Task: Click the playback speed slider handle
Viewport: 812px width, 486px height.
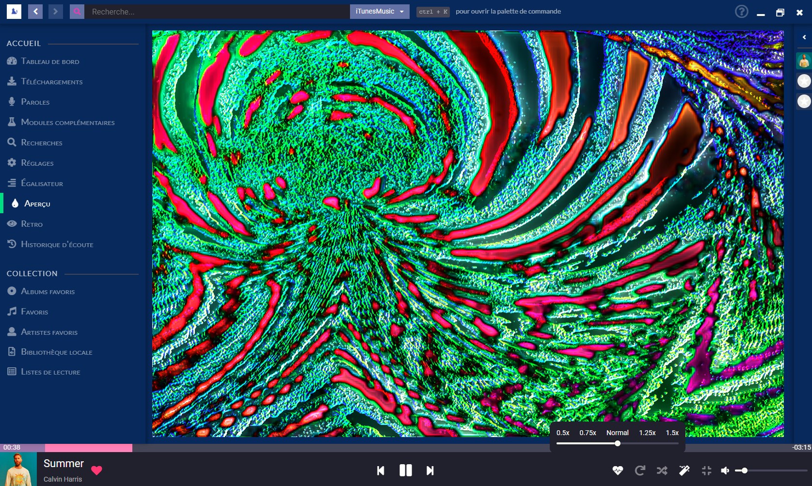Action: pyautogui.click(x=618, y=443)
